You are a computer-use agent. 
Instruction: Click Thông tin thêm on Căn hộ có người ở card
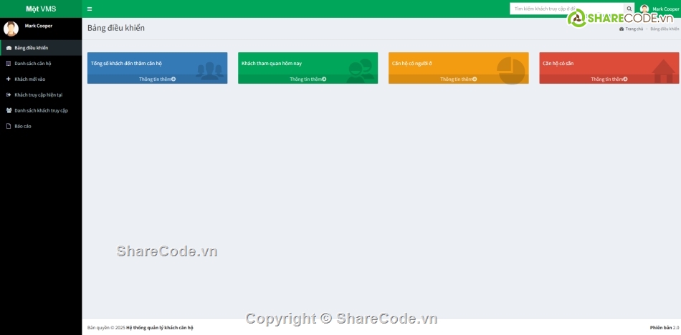459,79
